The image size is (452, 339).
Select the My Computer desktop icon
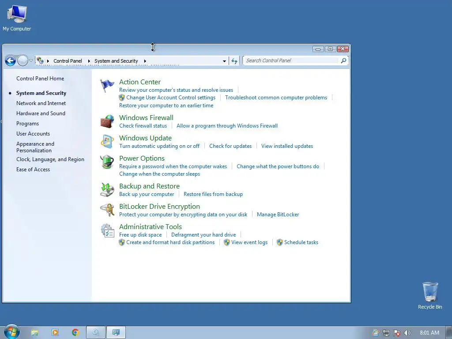(17, 18)
